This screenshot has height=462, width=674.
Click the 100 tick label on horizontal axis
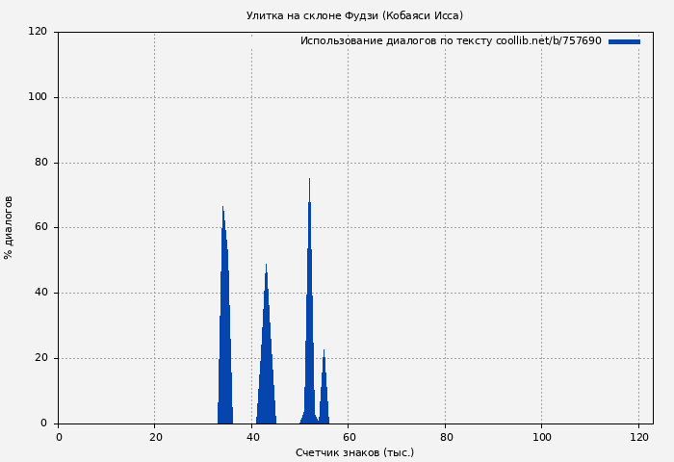541,437
